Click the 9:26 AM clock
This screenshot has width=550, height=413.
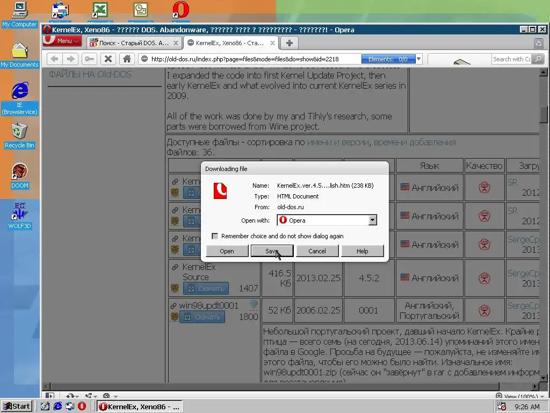[x=527, y=407]
